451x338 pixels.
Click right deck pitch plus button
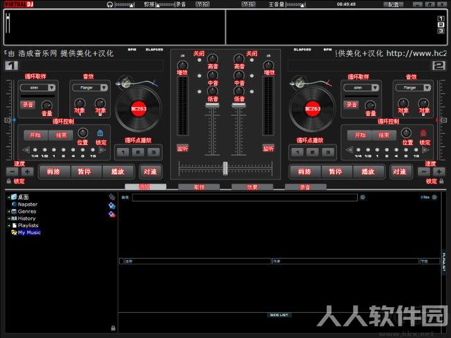[439, 172]
